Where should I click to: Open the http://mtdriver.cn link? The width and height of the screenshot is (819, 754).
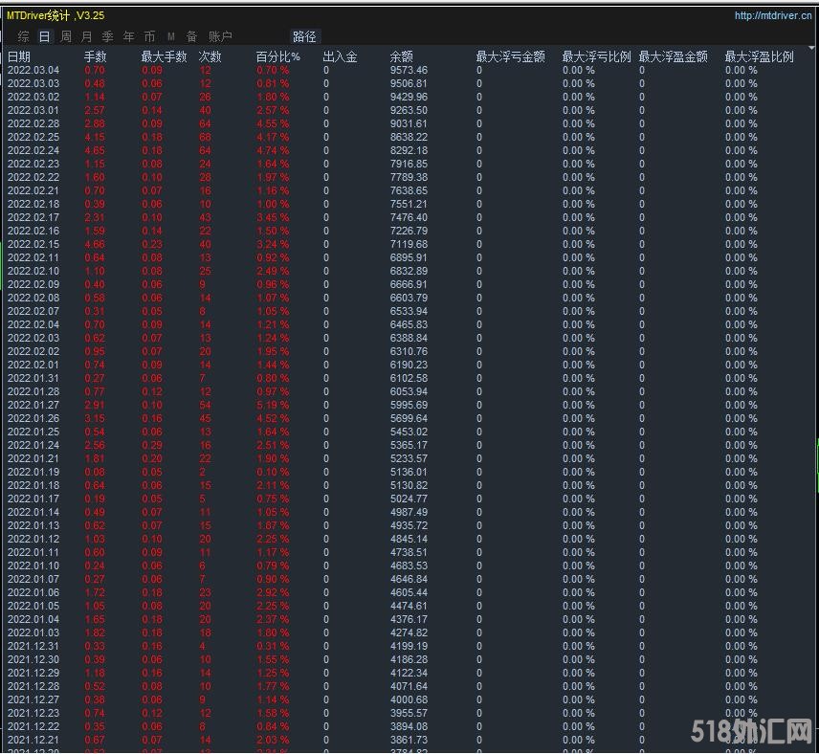[x=773, y=15]
